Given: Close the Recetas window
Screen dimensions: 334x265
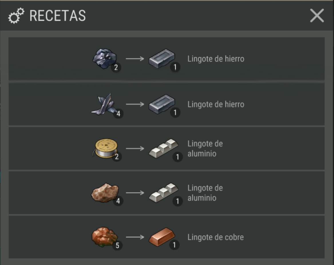Looking at the screenshot, I should coord(317,15).
